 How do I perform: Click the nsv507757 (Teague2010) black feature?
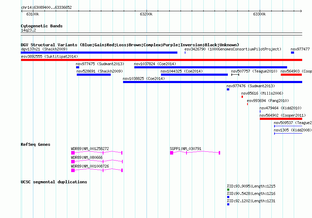tap(235, 75)
